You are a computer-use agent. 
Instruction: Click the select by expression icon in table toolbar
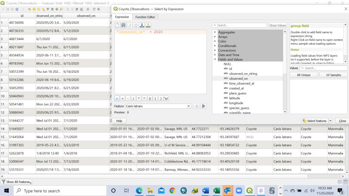coord(30,9)
